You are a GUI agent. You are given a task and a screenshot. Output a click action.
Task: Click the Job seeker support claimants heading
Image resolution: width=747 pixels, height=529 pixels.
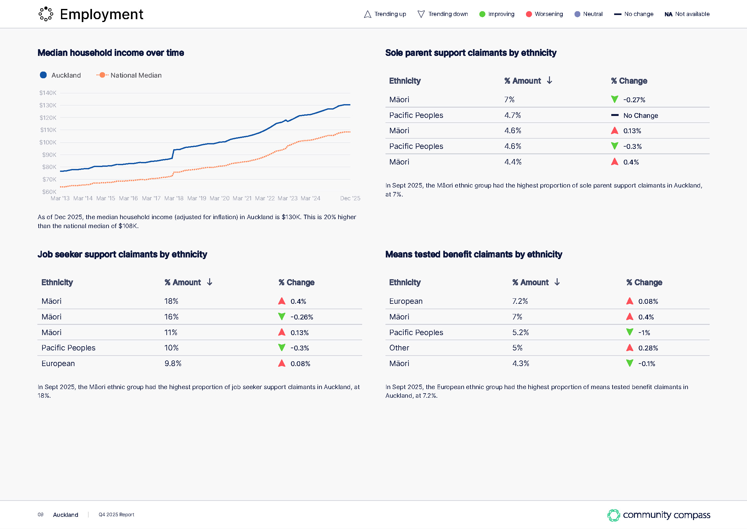[x=122, y=254]
